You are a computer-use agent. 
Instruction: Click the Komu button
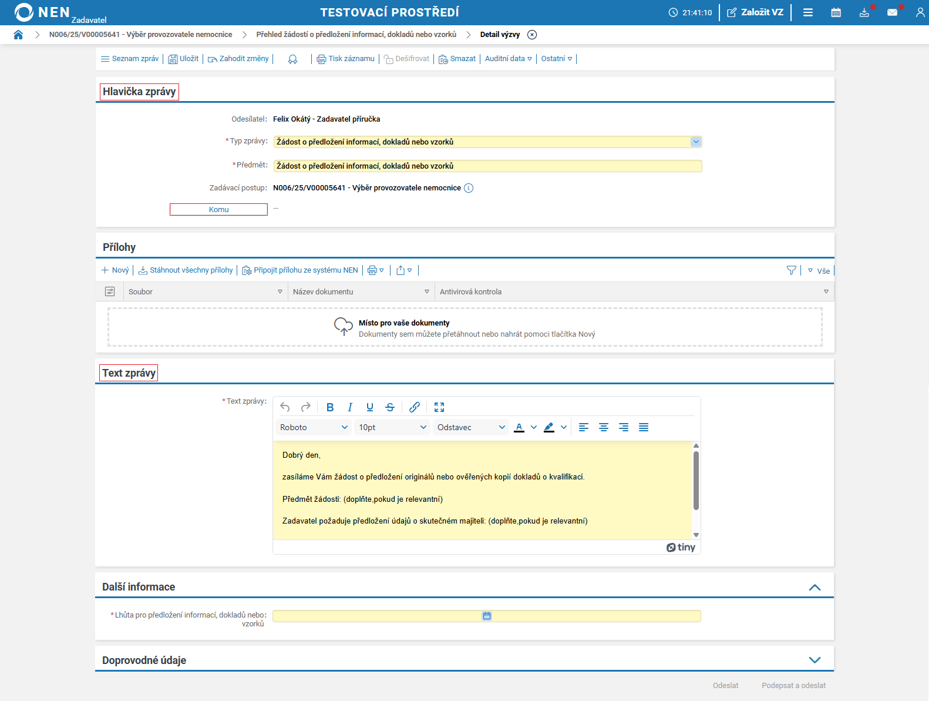218,210
